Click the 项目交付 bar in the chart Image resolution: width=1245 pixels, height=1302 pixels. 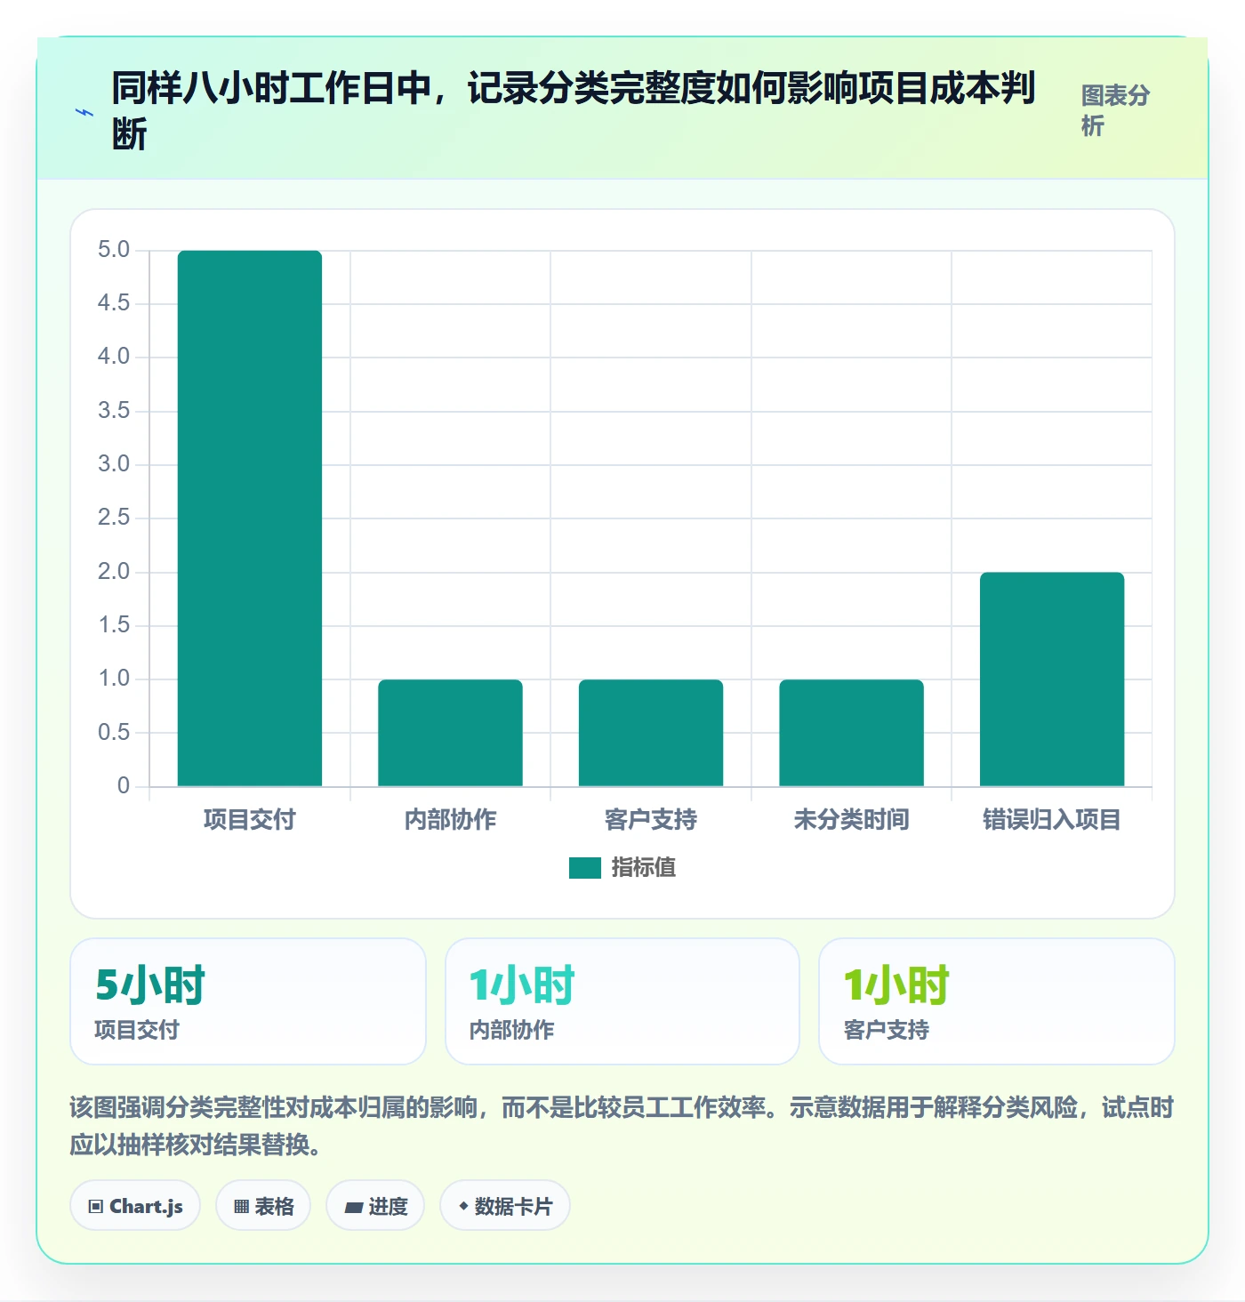pos(250,518)
